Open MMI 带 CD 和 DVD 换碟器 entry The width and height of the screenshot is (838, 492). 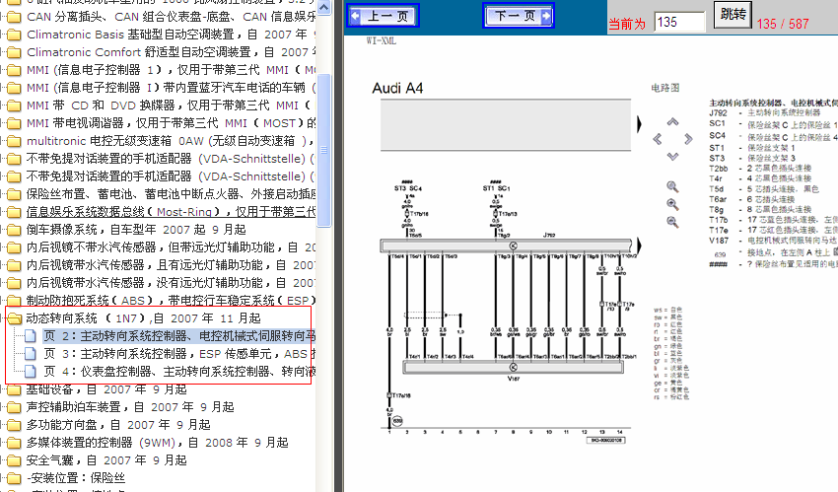[169, 105]
